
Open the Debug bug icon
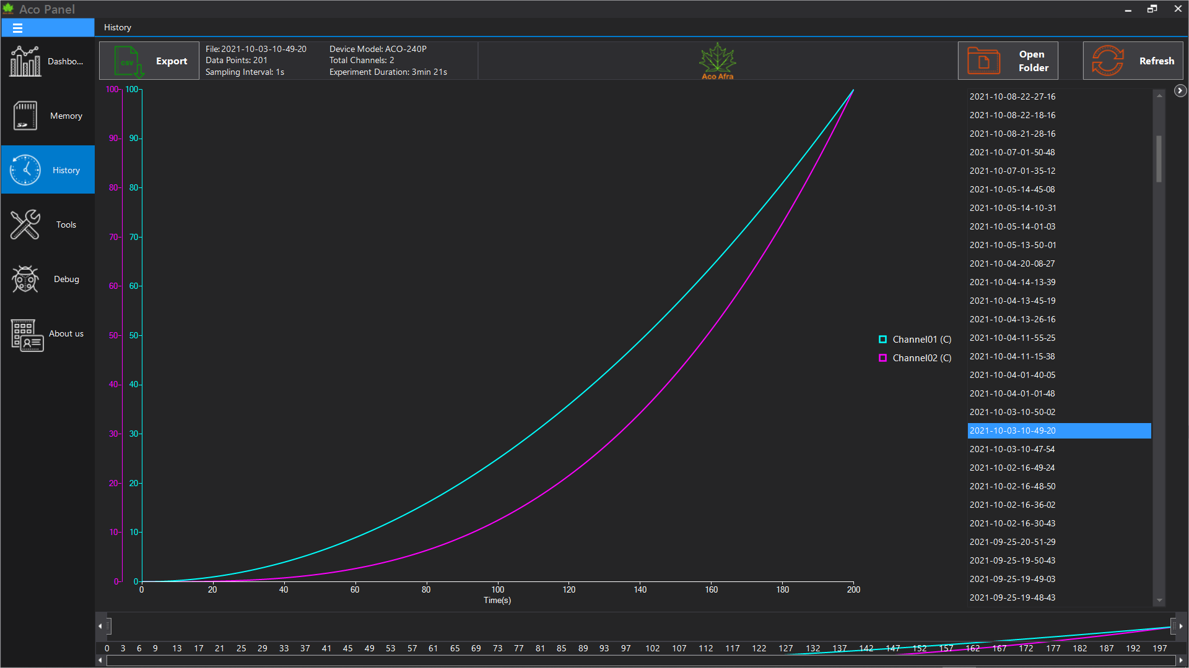[25, 279]
